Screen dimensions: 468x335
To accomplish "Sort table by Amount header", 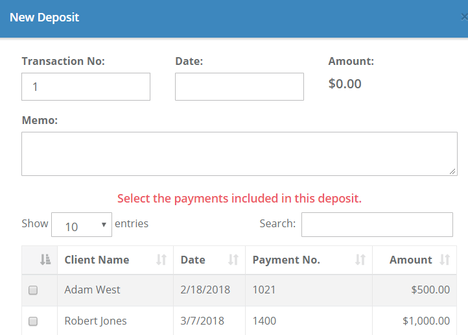I will pyautogui.click(x=410, y=260).
